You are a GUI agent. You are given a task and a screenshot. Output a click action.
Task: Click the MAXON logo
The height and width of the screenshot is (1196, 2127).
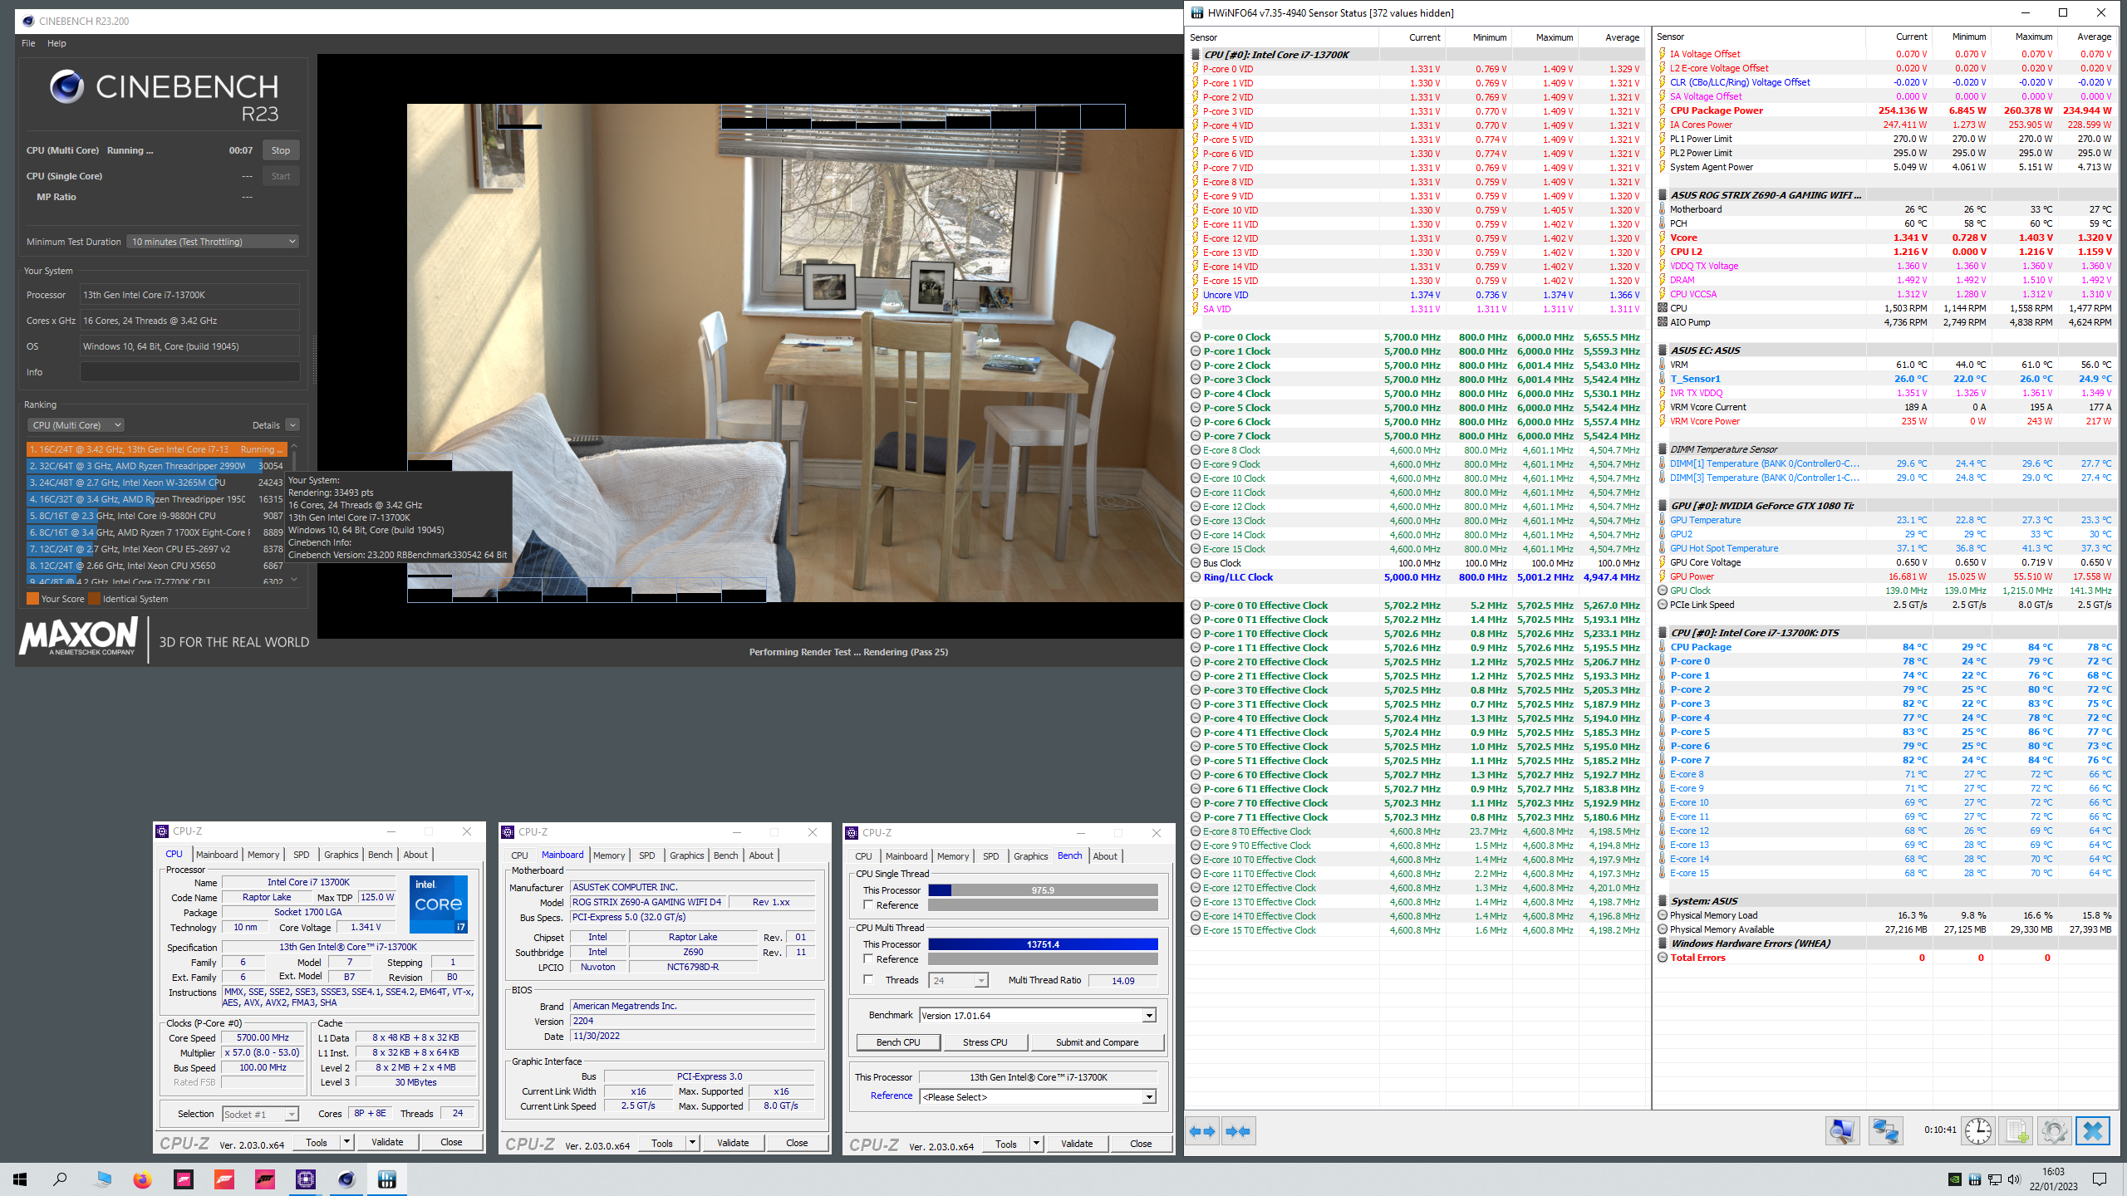(x=80, y=636)
